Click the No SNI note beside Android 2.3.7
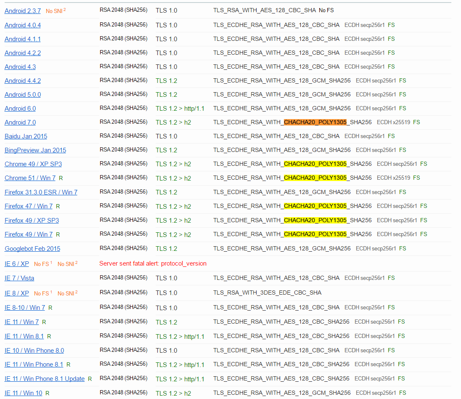The width and height of the screenshot is (461, 399). coord(56,11)
